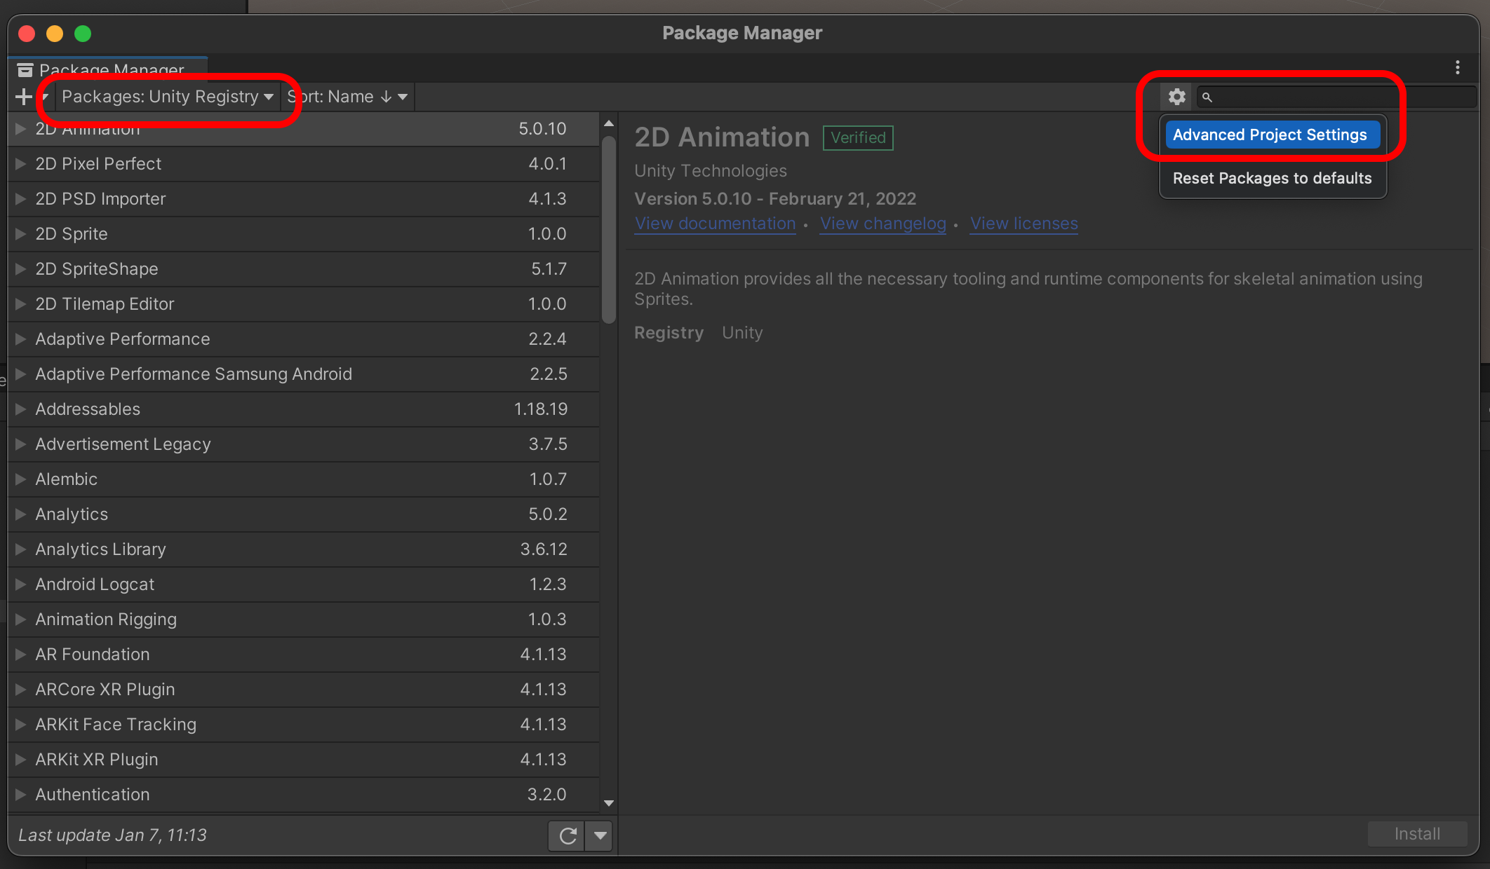Viewport: 1490px width, 869px height.
Task: Click the refresh package list icon
Action: tap(568, 835)
